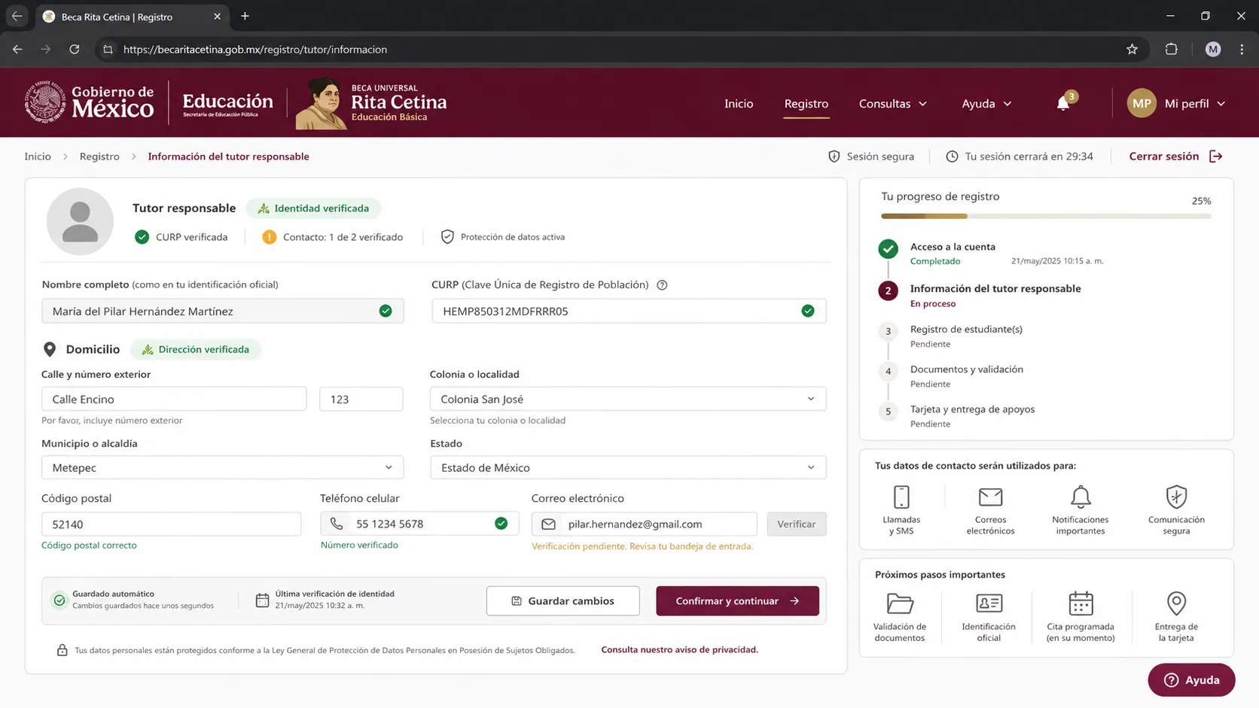1259x708 pixels.
Task: Expand the Ayuda navigation menu
Action: click(x=986, y=104)
